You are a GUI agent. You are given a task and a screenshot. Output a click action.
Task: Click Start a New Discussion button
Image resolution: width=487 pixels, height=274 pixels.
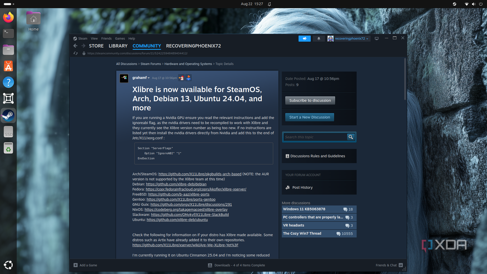click(x=310, y=117)
